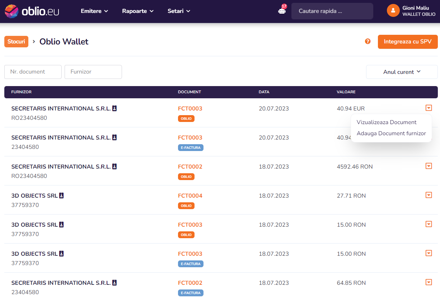Focus the Furnizor filter field

[93, 72]
